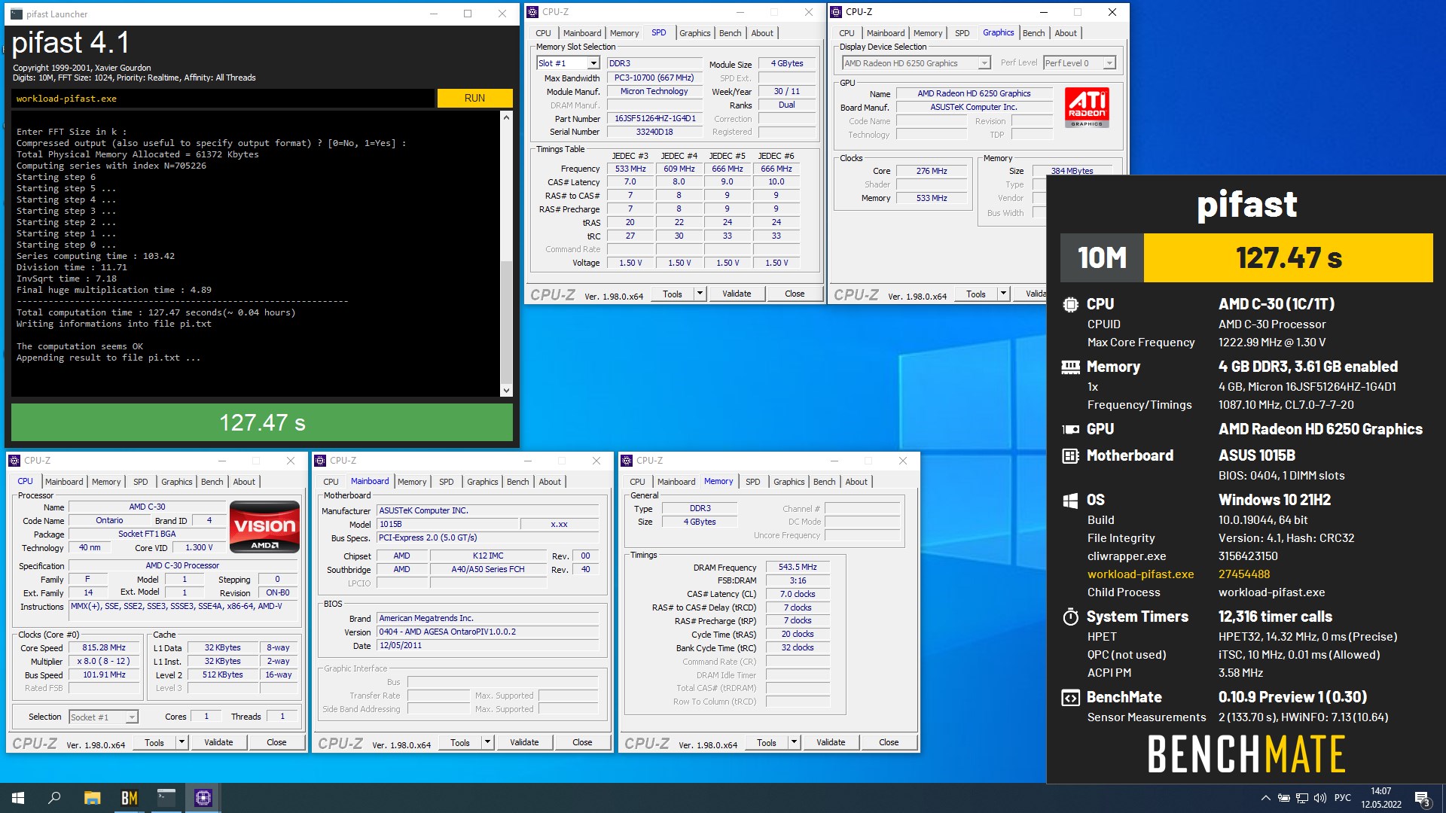The height and width of the screenshot is (813, 1446).
Task: Click the BenchMate Motherboard icon
Action: pos(1070,455)
